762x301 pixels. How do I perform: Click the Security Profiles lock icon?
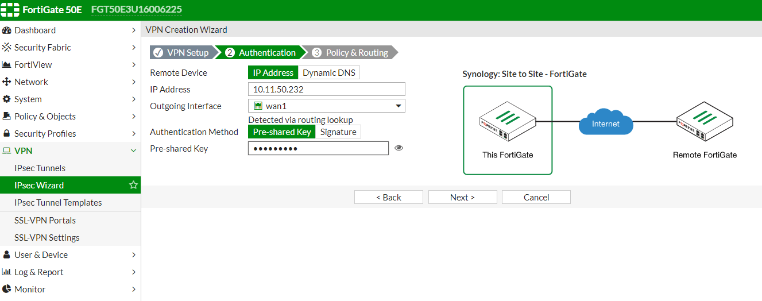click(x=7, y=134)
